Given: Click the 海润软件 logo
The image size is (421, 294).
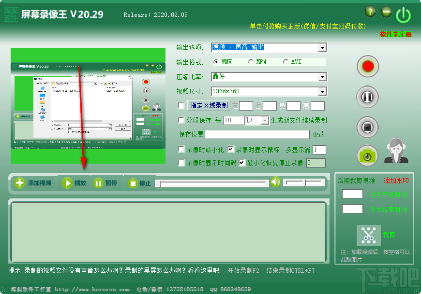Looking at the screenshot, I should pos(11,14).
